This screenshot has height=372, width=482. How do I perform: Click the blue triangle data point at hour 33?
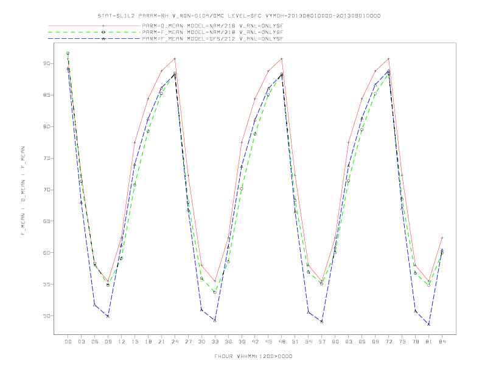[215, 320]
